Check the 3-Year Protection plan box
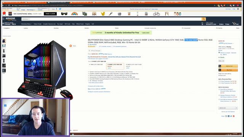Screen dimensions: 244x137 tap(219, 81)
